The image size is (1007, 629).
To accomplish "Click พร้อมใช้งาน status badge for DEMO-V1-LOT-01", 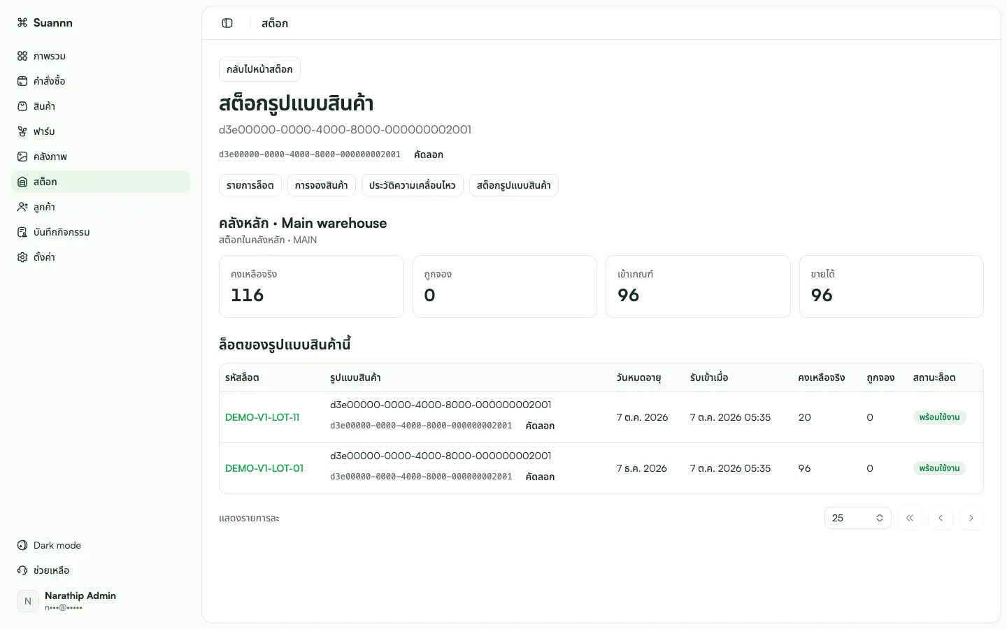I will [940, 468].
